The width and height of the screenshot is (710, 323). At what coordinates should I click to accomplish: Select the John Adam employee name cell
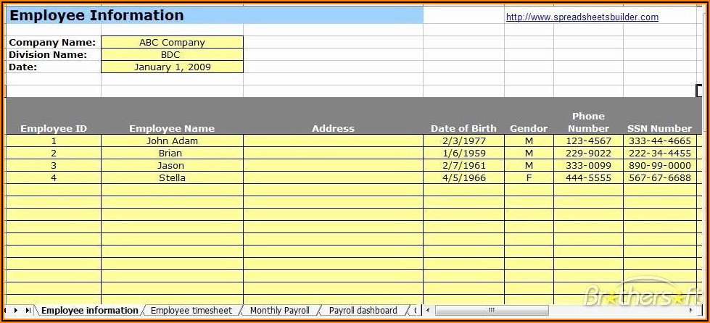[172, 141]
